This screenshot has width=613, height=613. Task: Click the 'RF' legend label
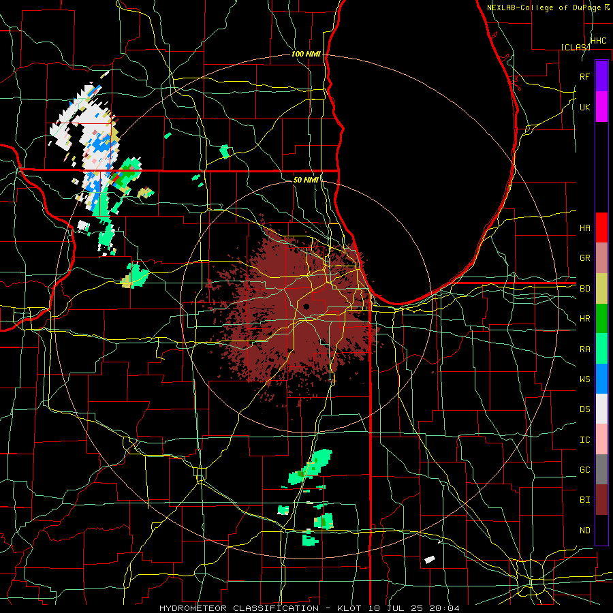coord(584,76)
